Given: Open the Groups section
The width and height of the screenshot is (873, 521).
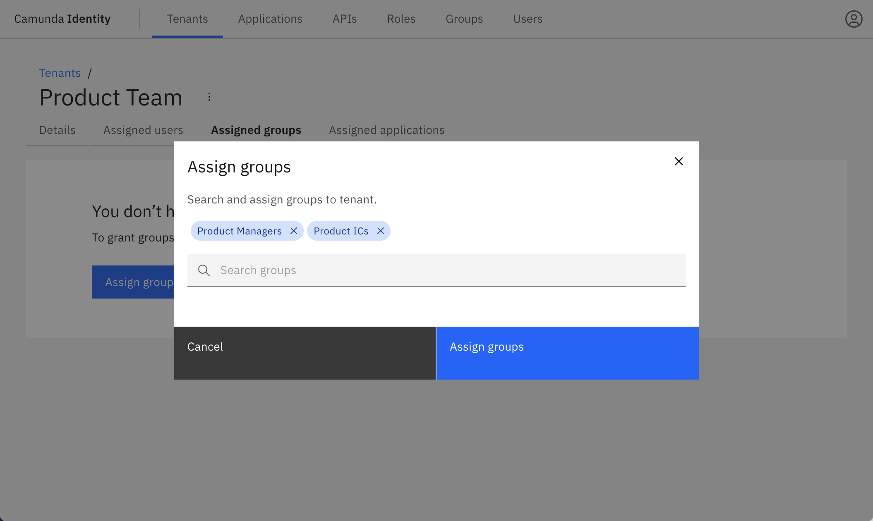Looking at the screenshot, I should point(464,19).
